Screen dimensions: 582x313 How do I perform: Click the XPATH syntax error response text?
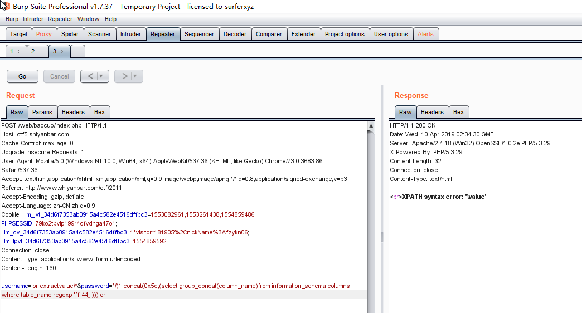pyautogui.click(x=444, y=197)
